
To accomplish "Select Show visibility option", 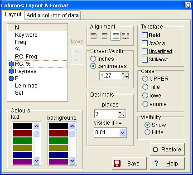I will pyautogui.click(x=147, y=125).
